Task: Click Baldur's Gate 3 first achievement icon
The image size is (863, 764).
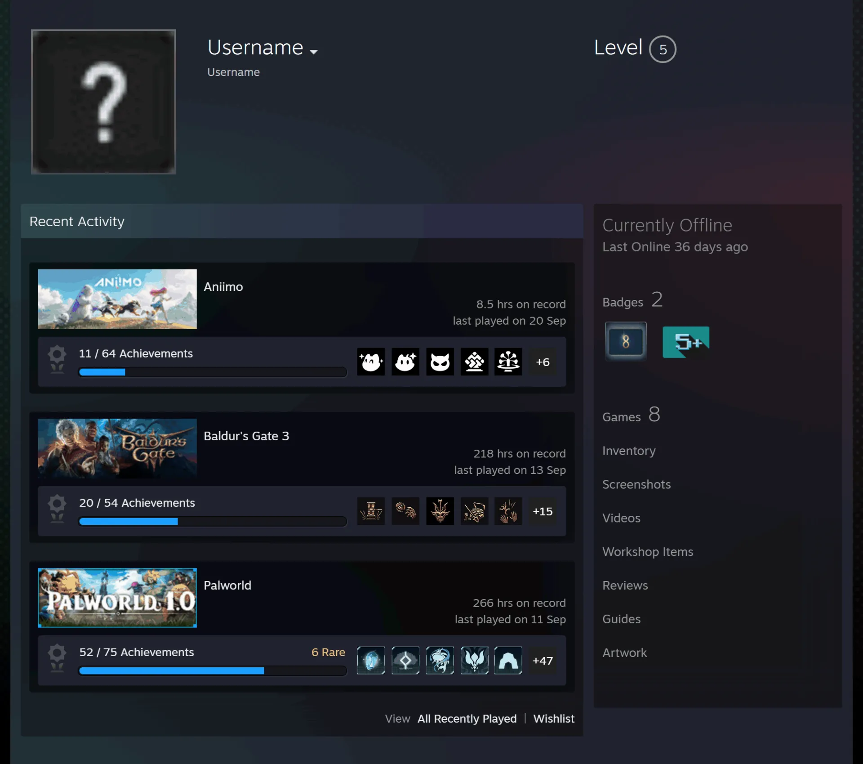Action: (x=371, y=511)
